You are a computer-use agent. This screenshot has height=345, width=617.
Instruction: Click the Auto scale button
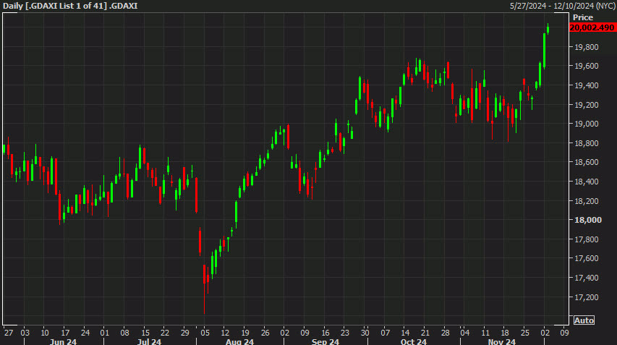[584, 320]
